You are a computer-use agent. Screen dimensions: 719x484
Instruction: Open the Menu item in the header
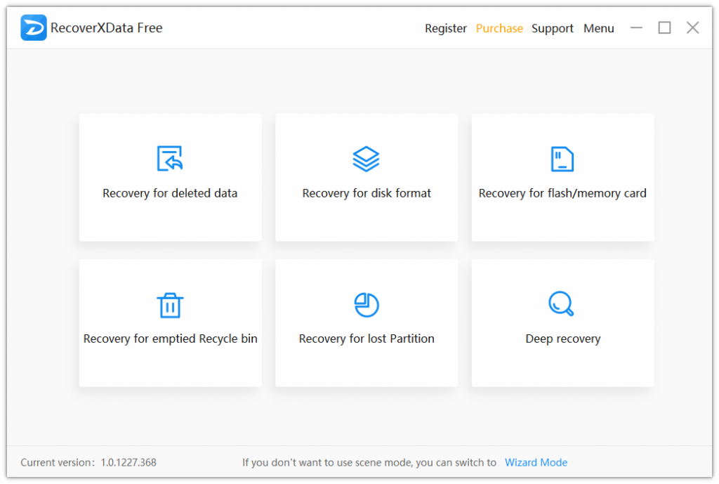(598, 28)
